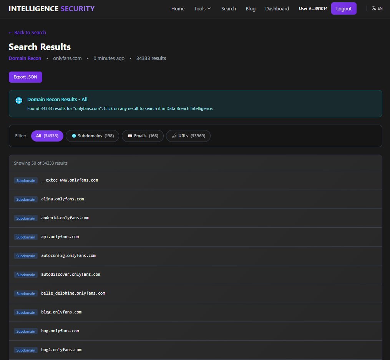Viewport: 390px width, 360px height.
Task: Click blog.onlyfans.com result
Action: click(196, 312)
